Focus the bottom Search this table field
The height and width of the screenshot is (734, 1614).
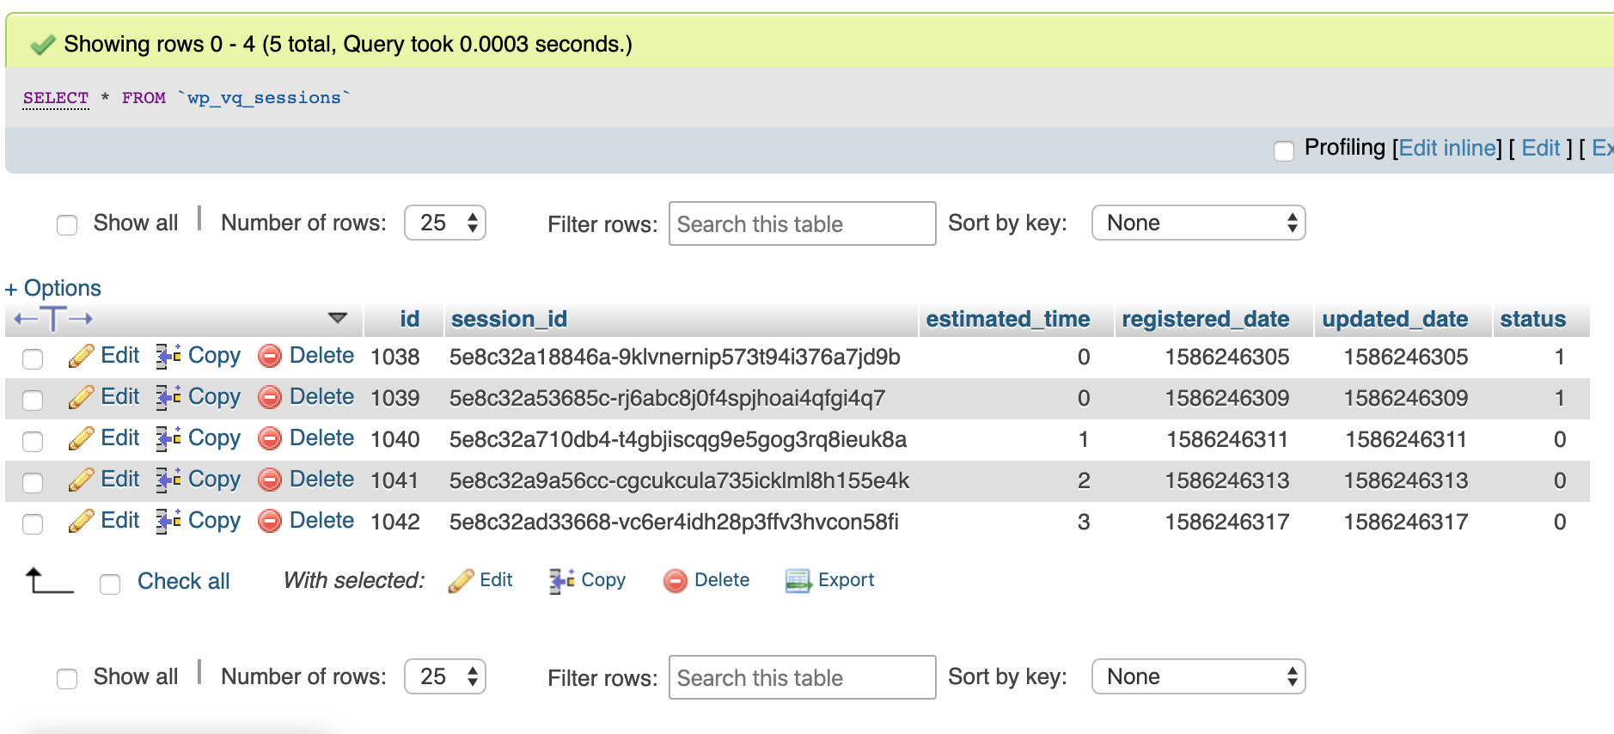point(803,677)
